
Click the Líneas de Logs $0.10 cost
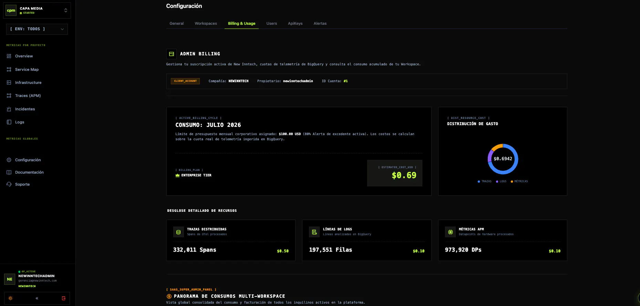point(419,251)
